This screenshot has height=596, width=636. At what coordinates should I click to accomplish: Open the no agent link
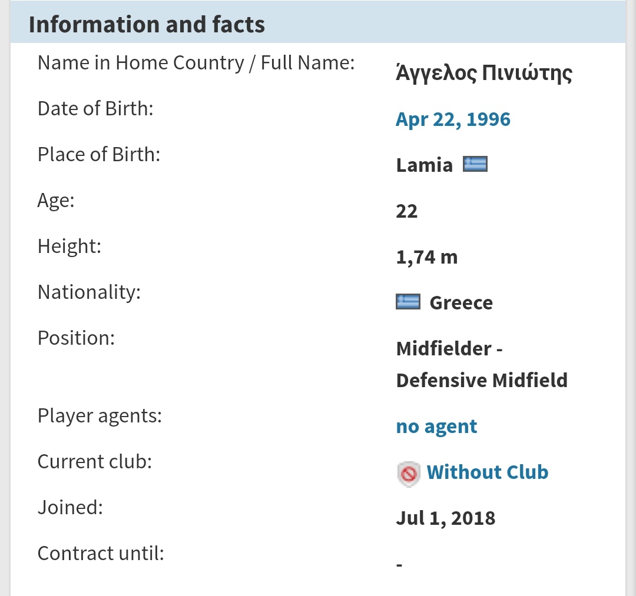point(436,426)
